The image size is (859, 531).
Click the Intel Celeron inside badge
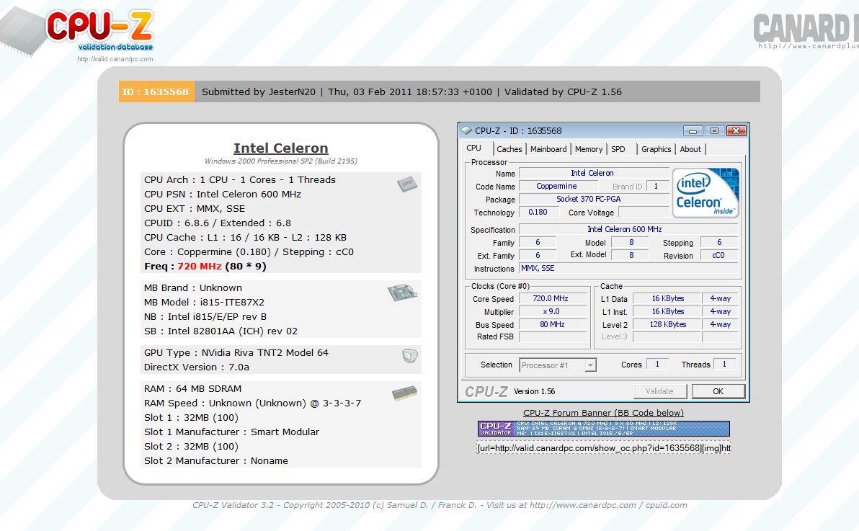click(706, 193)
